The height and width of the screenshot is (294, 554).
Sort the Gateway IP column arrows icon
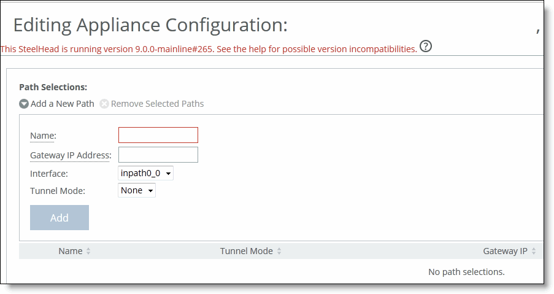point(534,251)
